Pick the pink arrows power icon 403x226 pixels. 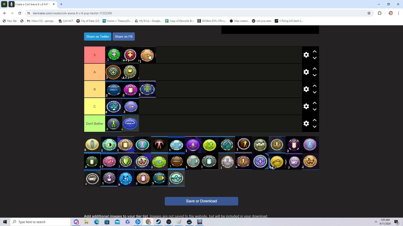109,161
